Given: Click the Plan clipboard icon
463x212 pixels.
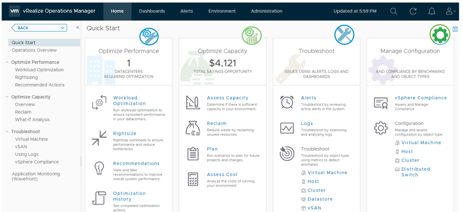Looking at the screenshot, I should click(x=193, y=154).
